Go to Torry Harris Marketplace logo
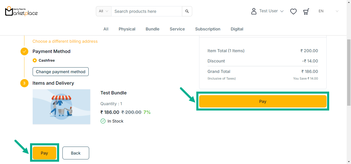The image size is (351, 164). pos(21,11)
